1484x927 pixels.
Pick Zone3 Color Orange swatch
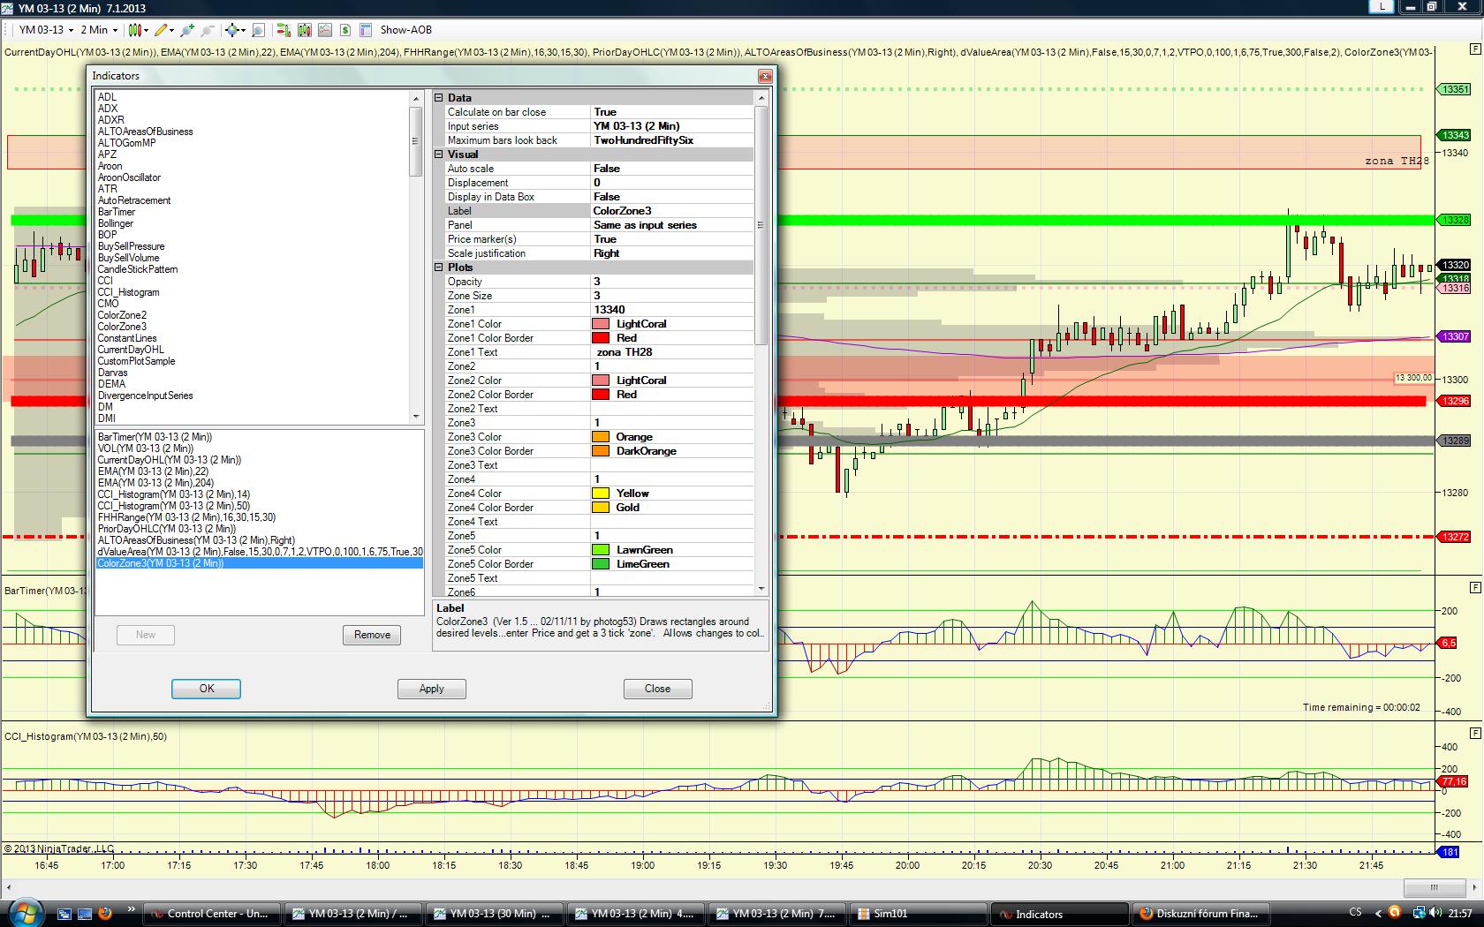click(601, 437)
